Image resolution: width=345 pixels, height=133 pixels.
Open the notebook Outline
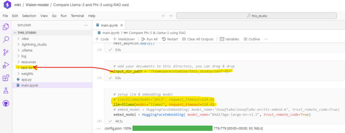(x=252, y=39)
